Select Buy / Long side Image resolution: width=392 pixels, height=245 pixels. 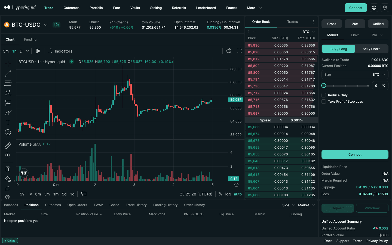(x=339, y=49)
